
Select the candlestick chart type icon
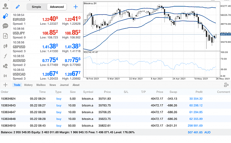(x=6, y=46)
